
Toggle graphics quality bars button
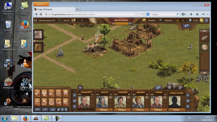pos(52,109)
